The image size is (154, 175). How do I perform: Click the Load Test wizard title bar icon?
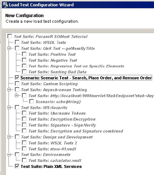point(6,5)
